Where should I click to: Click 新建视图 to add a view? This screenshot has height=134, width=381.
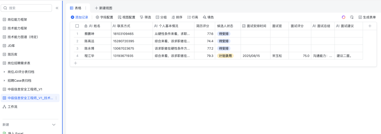[x=103, y=8]
